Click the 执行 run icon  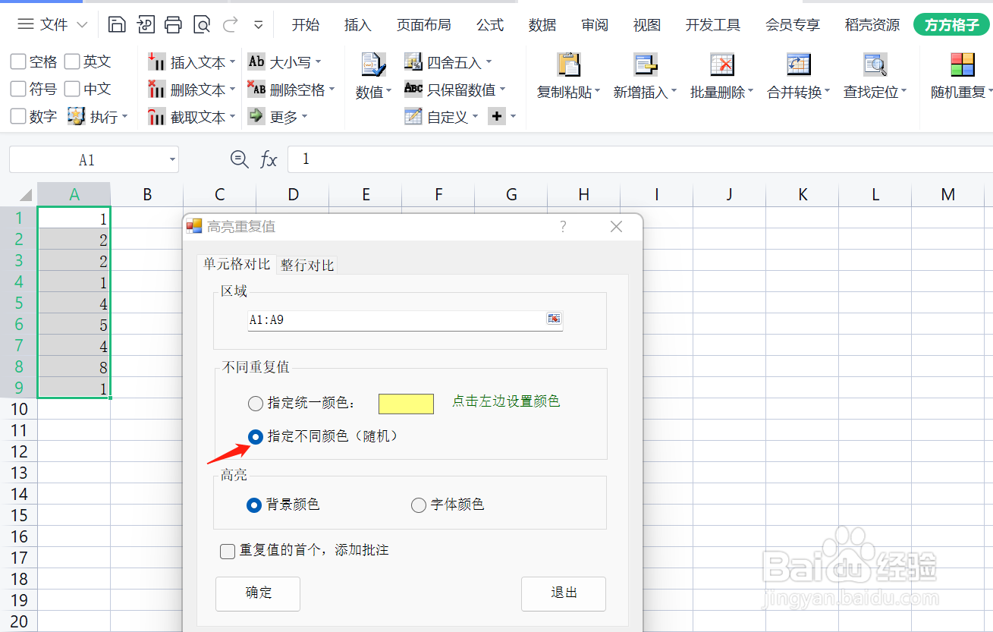[76, 116]
